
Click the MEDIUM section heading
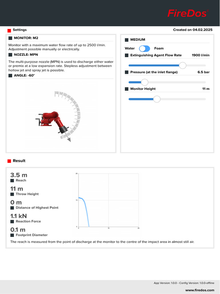137,40
